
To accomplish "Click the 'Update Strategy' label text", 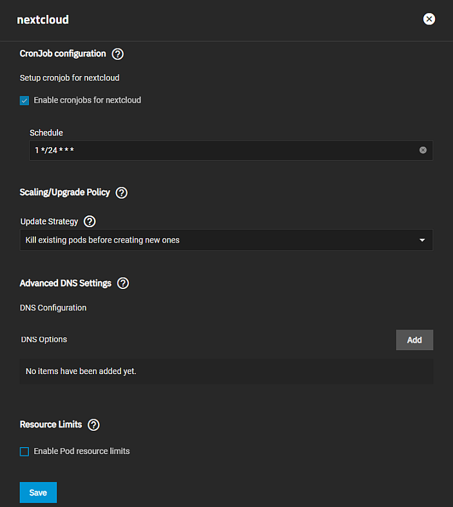I will tap(49, 221).
